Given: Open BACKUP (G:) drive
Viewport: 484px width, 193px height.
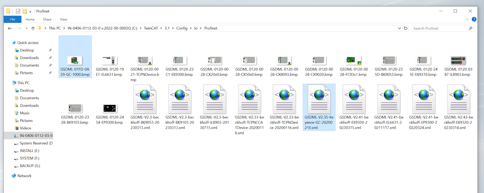Looking at the screenshot, I should 30,166.
